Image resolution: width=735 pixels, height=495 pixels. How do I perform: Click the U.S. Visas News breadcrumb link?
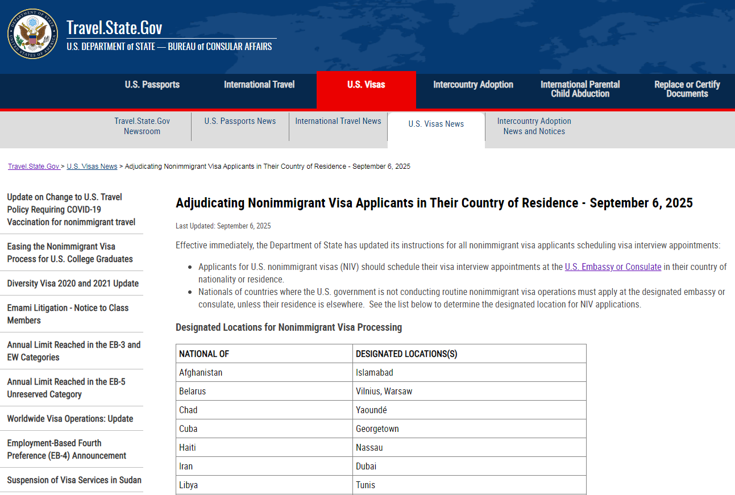coord(92,167)
